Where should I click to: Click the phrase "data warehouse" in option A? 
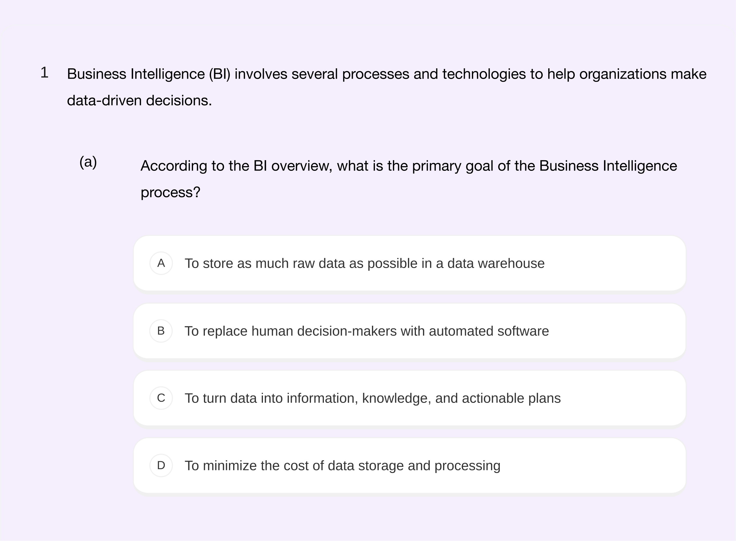[495, 264]
